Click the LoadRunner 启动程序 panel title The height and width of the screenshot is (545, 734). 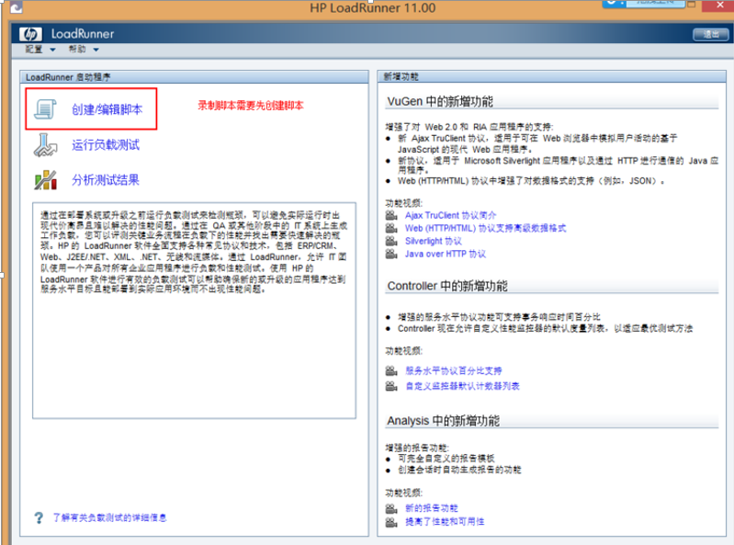[x=68, y=77]
